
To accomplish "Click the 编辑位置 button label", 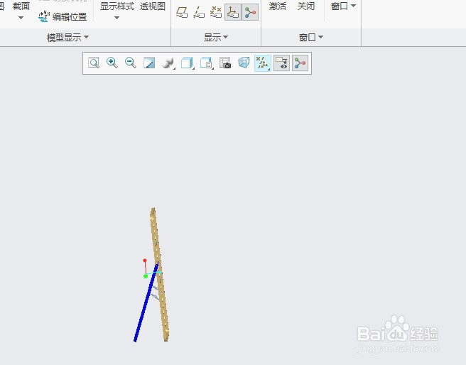I will click(x=70, y=17).
